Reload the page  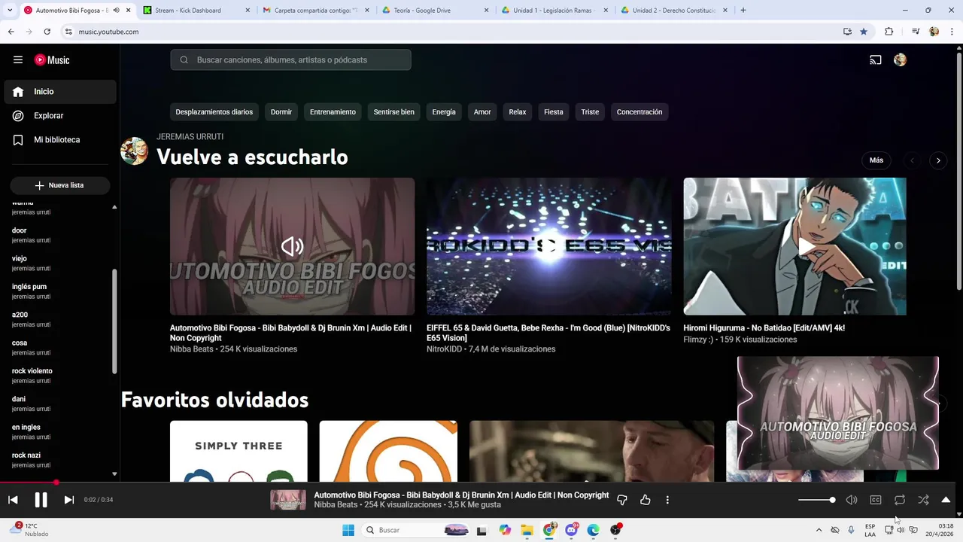[x=47, y=32]
